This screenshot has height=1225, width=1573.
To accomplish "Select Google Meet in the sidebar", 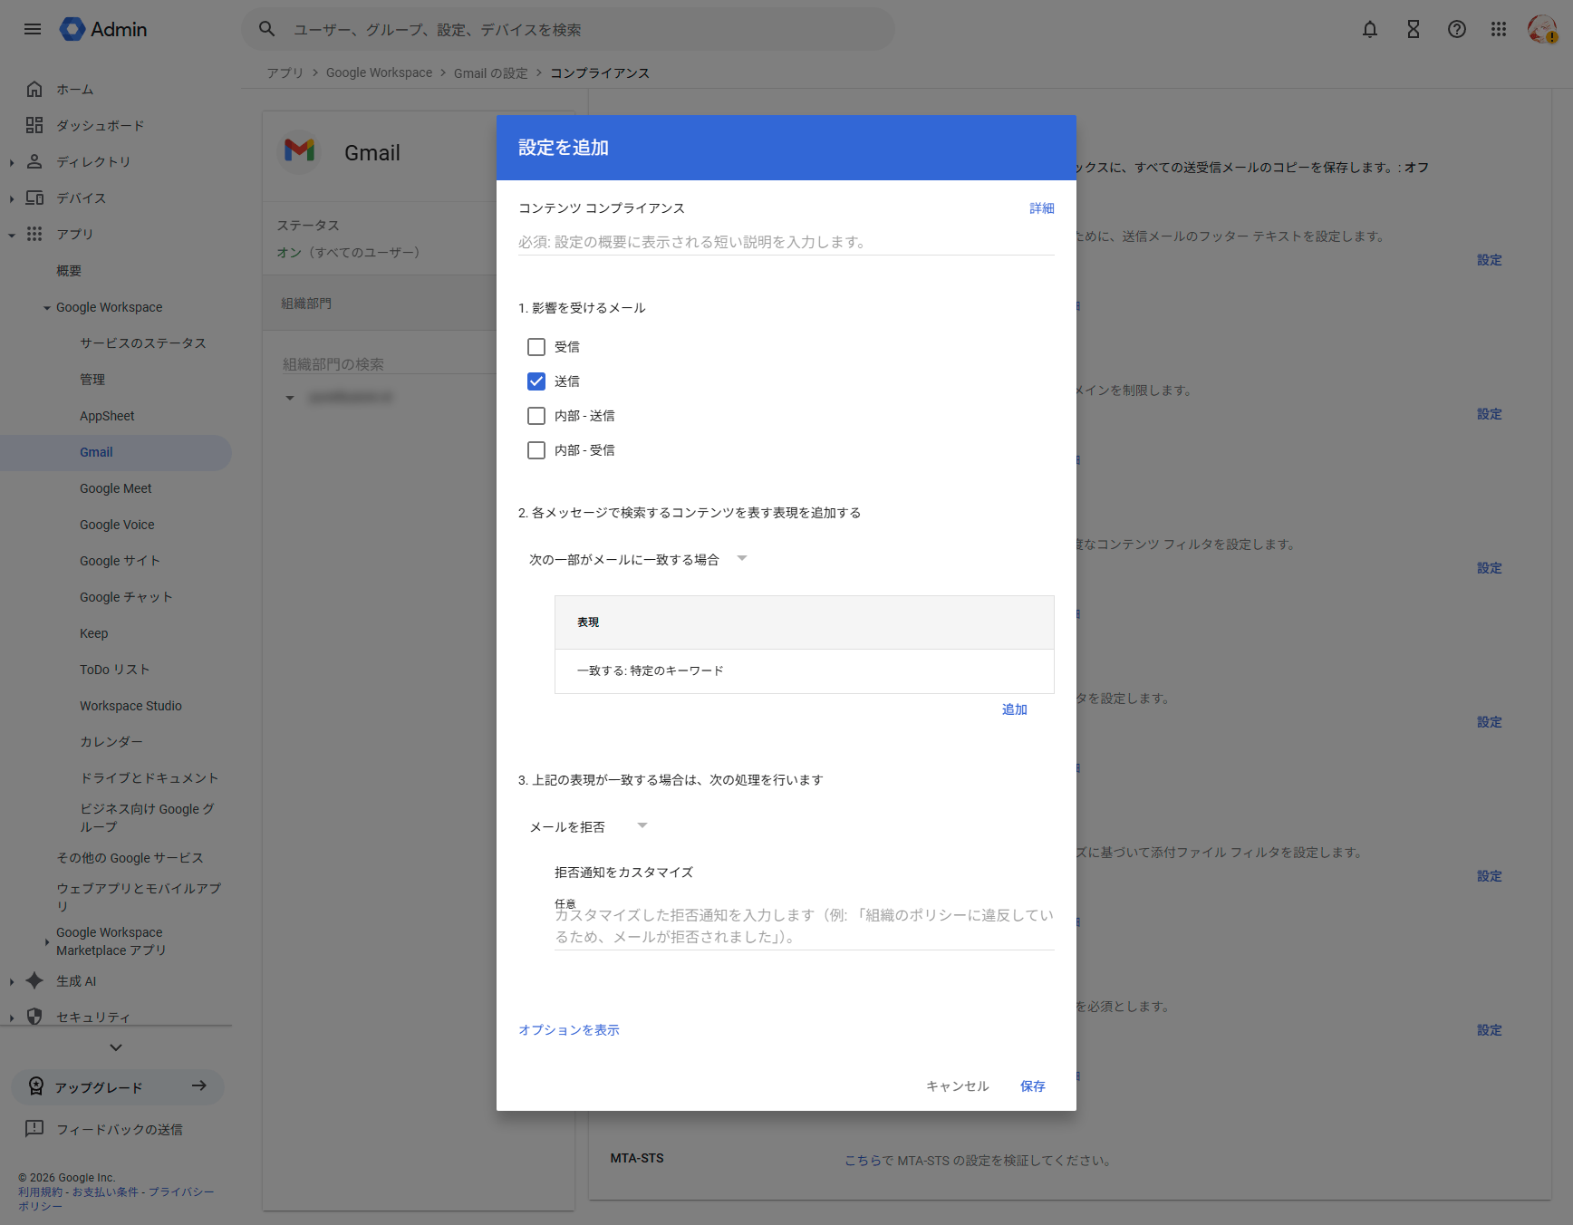I will 115,488.
